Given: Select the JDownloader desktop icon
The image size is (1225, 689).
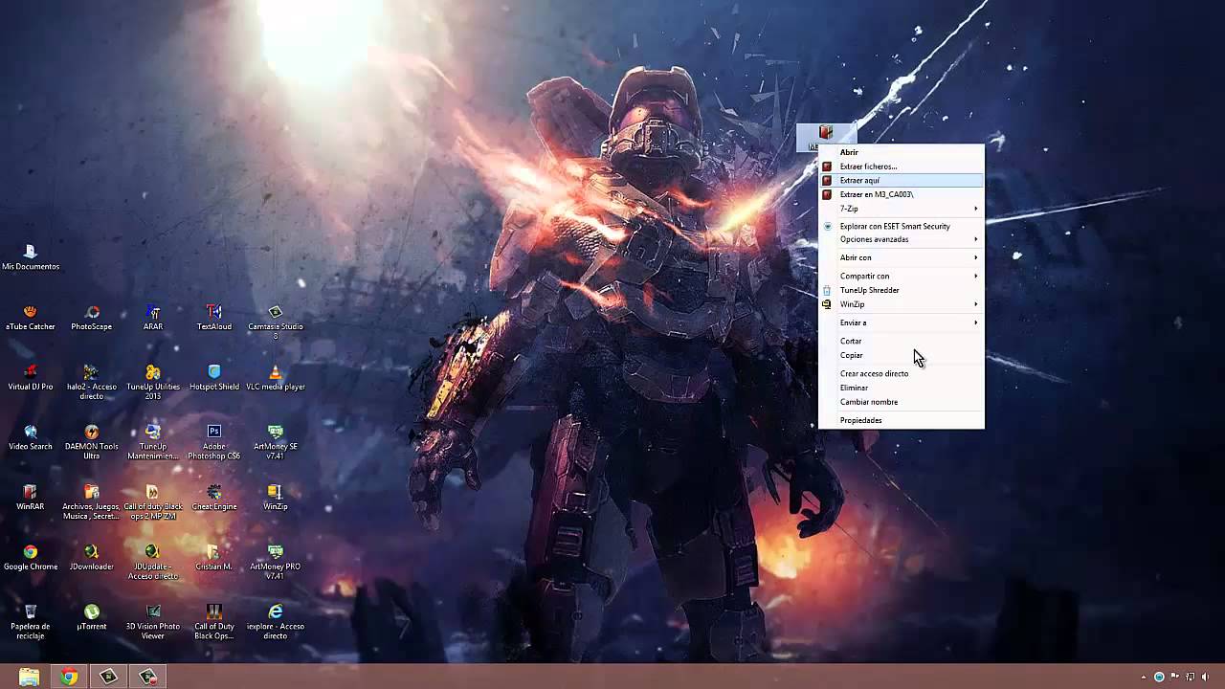Looking at the screenshot, I should pos(92,557).
